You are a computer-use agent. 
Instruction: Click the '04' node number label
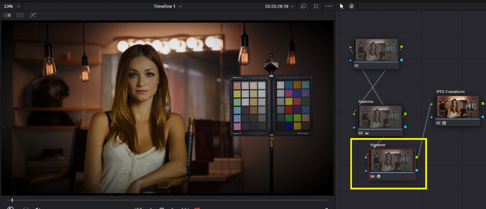[x=372, y=176]
